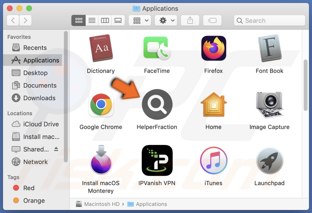Open Desktop in the sidebar
This screenshot has width=312, height=213.
point(33,73)
